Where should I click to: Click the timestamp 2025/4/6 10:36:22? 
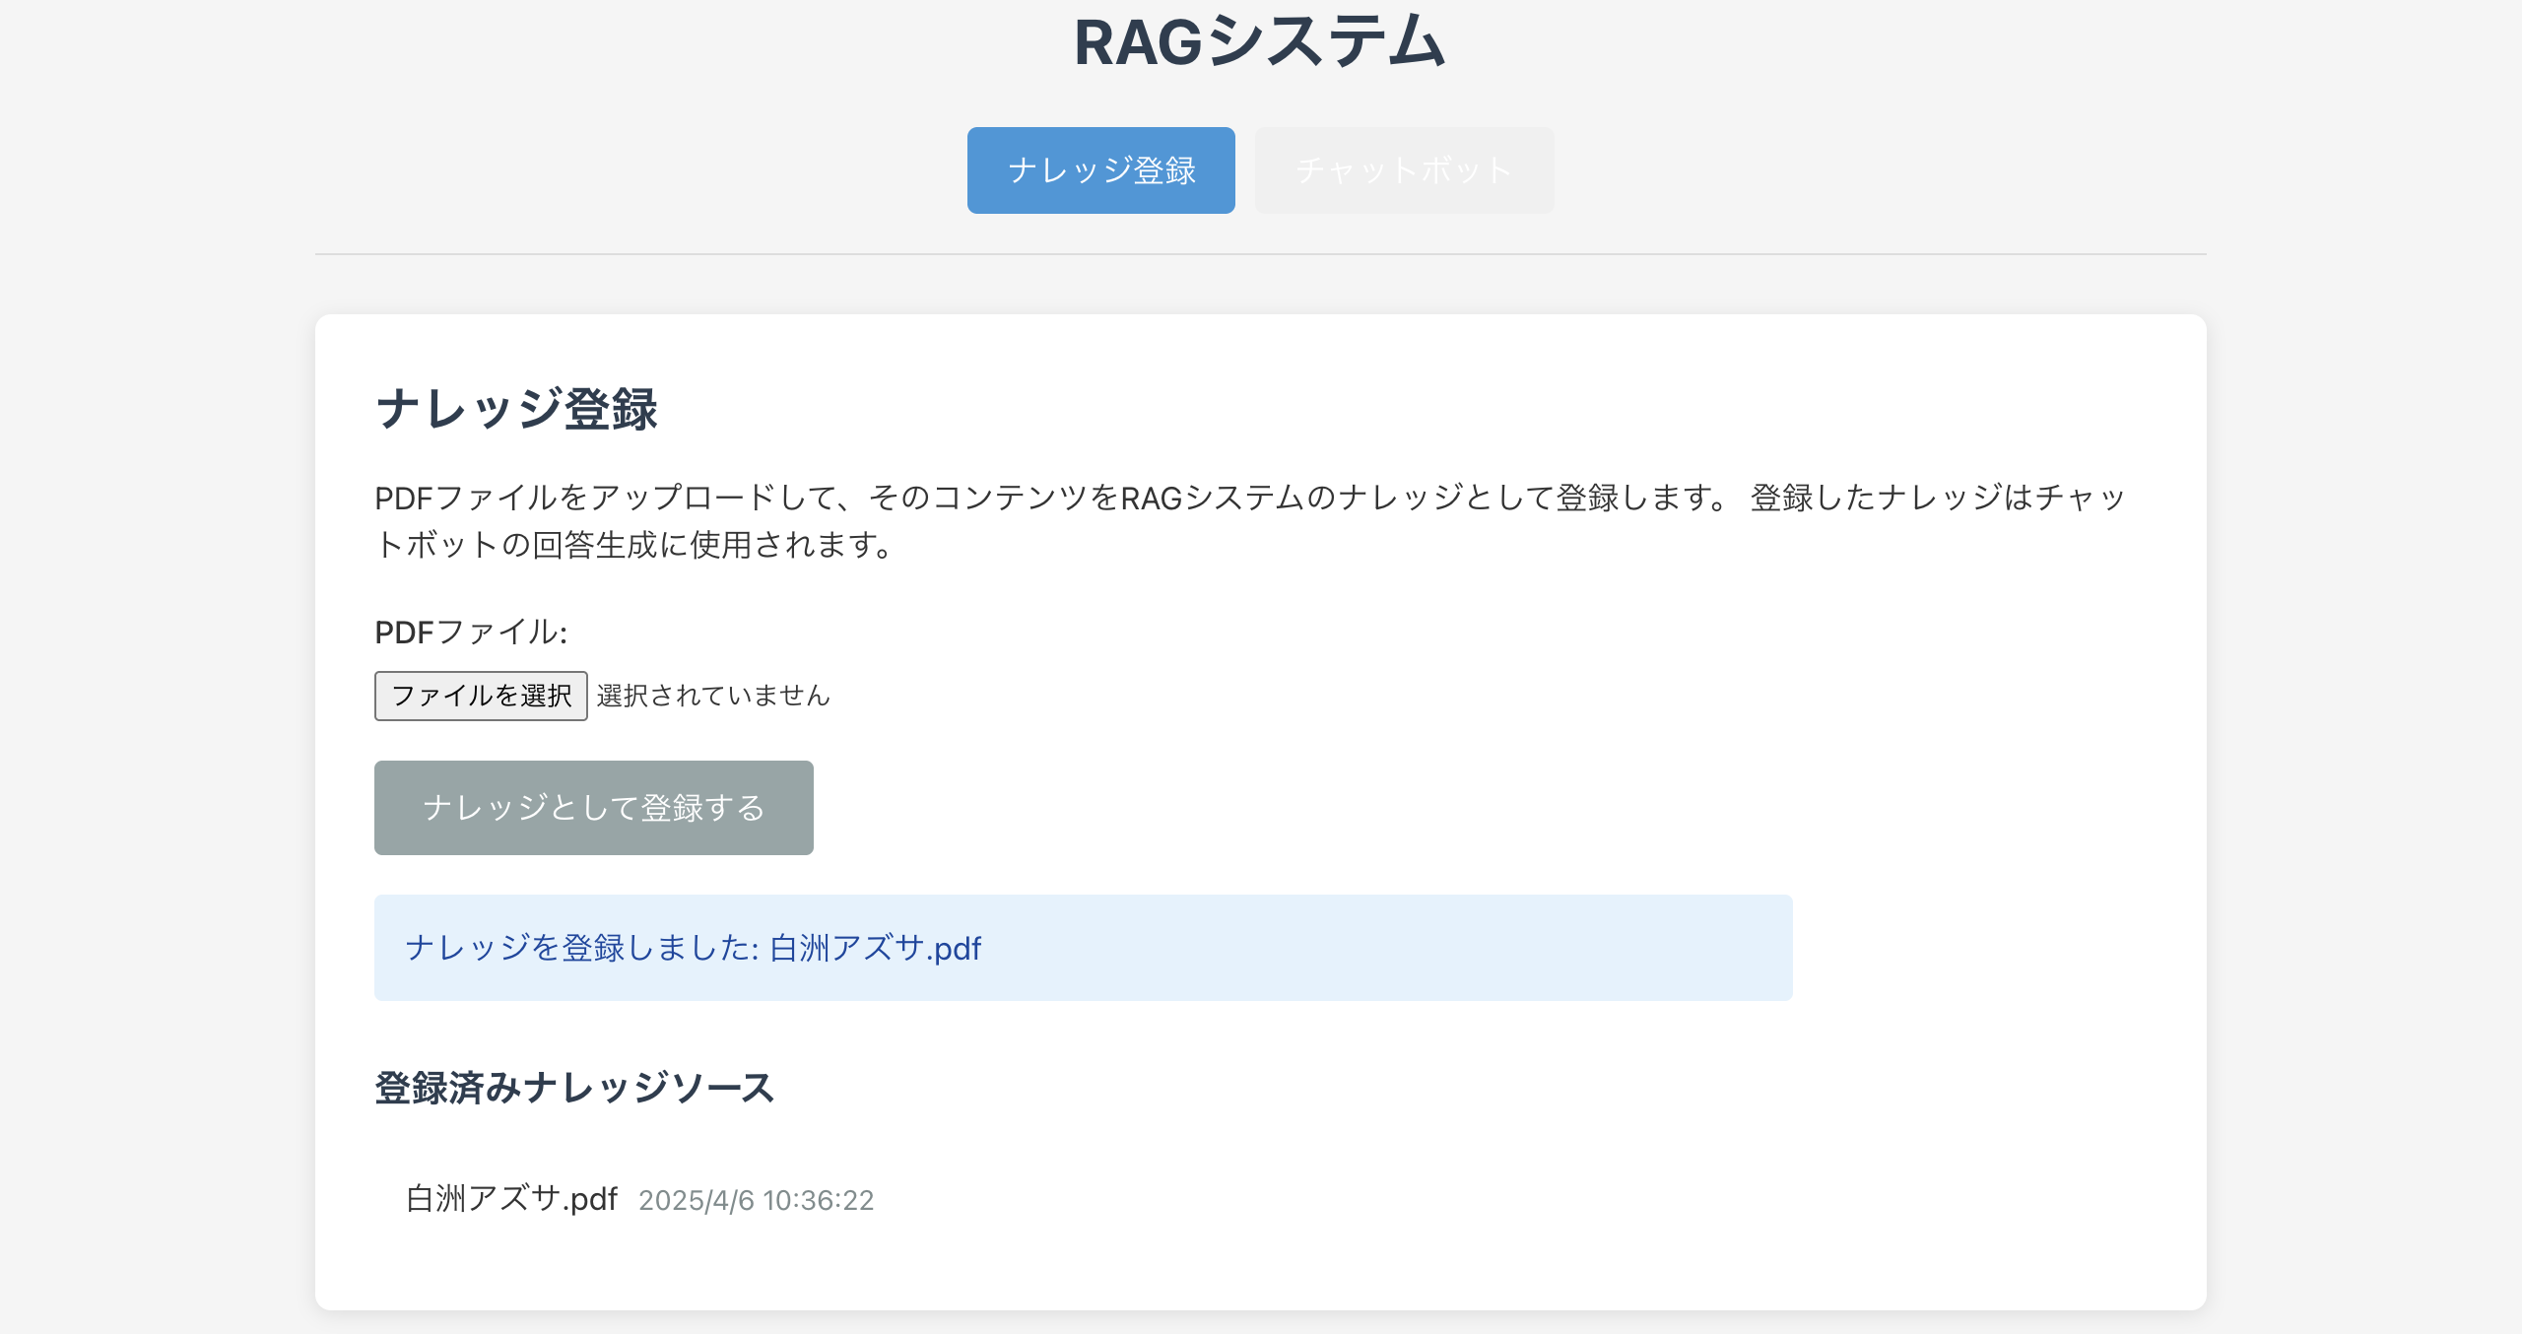[x=756, y=1201]
